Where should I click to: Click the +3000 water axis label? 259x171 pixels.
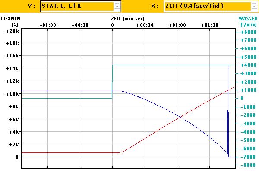click(248, 73)
